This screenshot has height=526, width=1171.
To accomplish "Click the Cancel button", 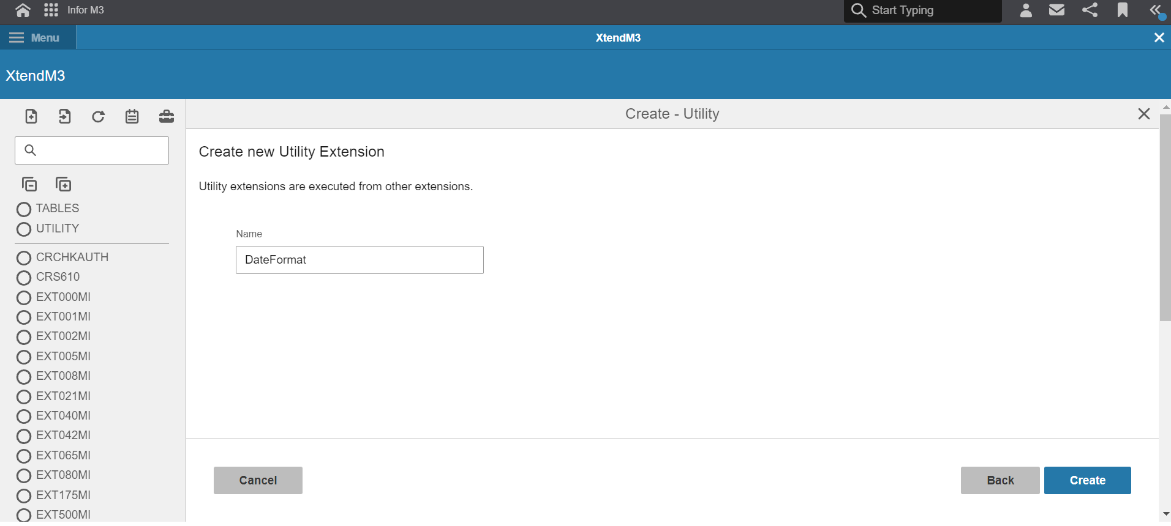I will (258, 481).
